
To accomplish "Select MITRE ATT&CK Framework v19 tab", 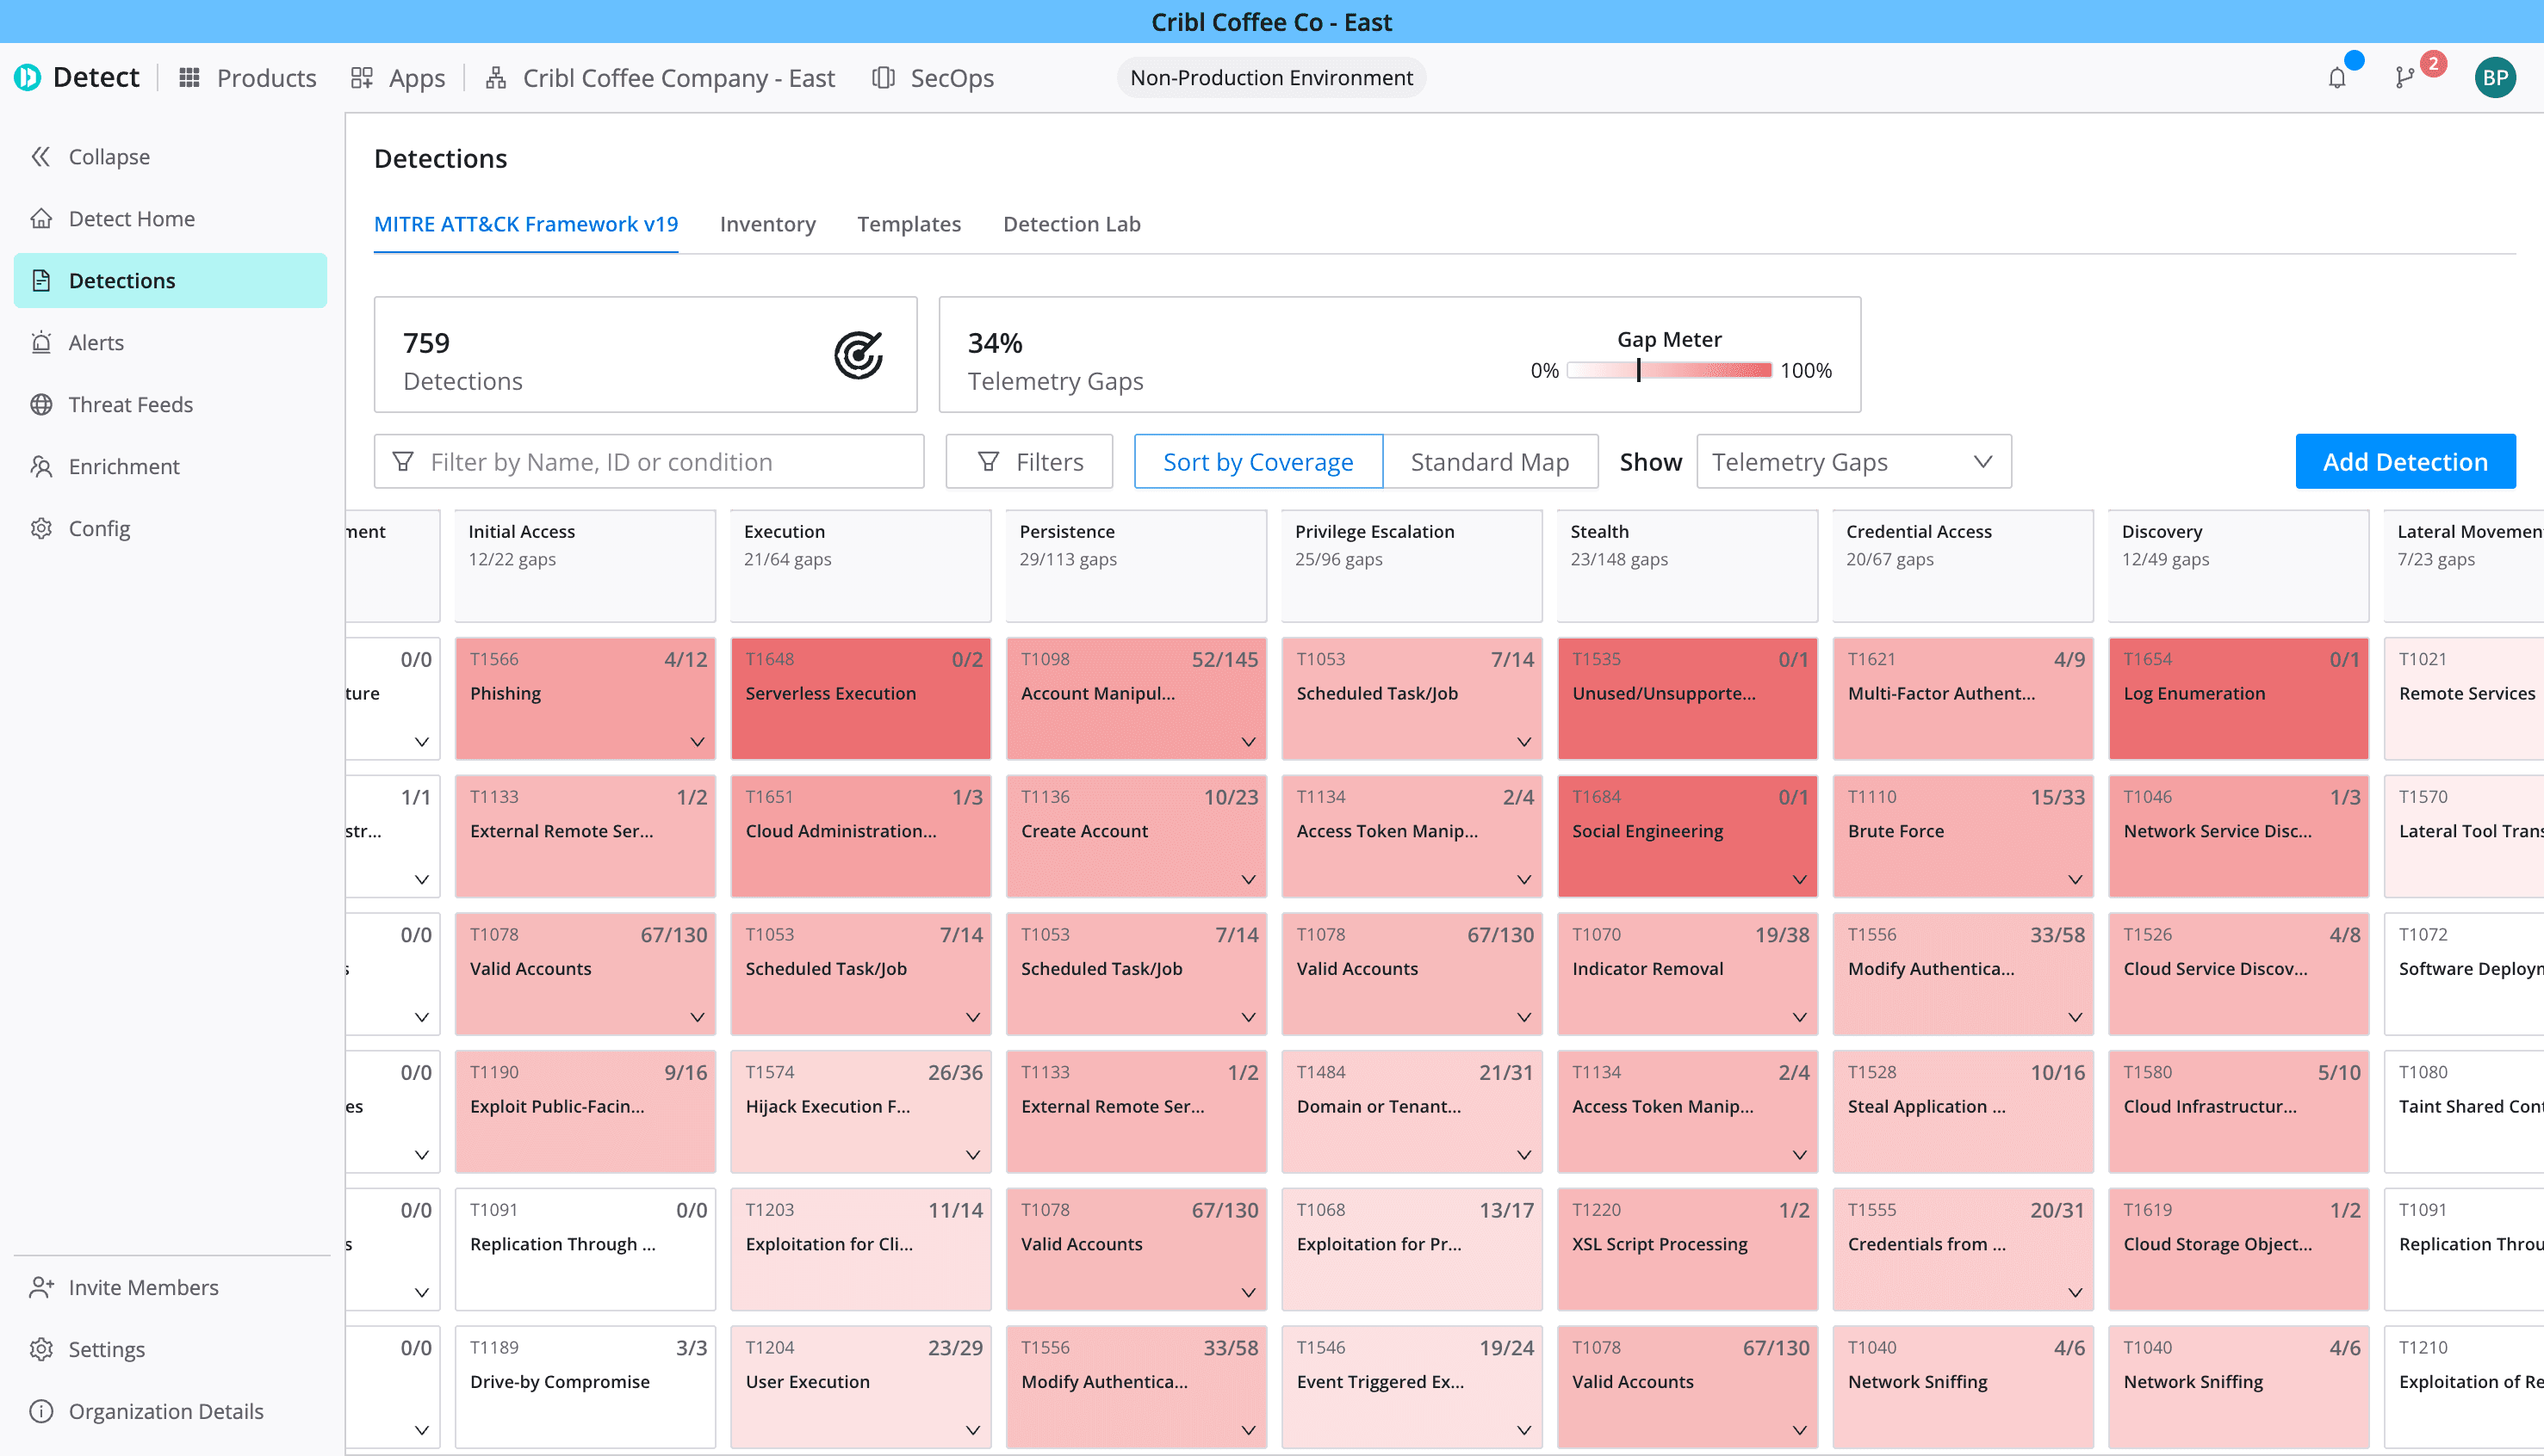I will tap(525, 224).
